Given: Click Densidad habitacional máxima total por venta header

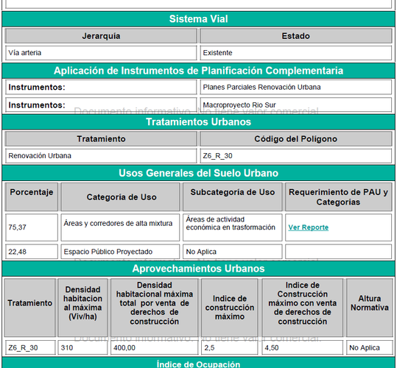Looking at the screenshot, I should click(155, 308).
